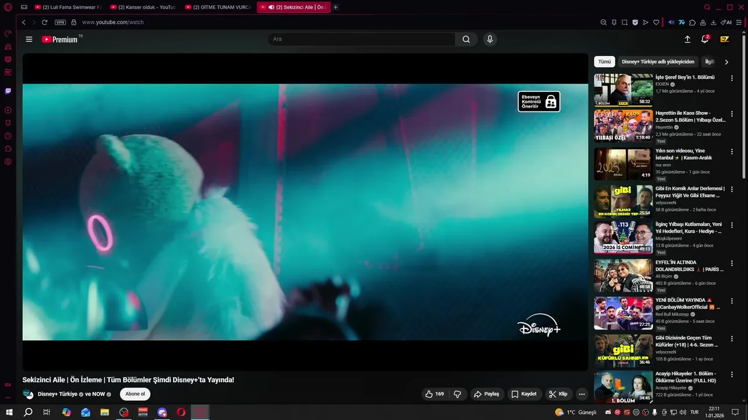Open options for İlginç Yılbaşı Kutlamaları video
748x420 pixels.
click(732, 225)
